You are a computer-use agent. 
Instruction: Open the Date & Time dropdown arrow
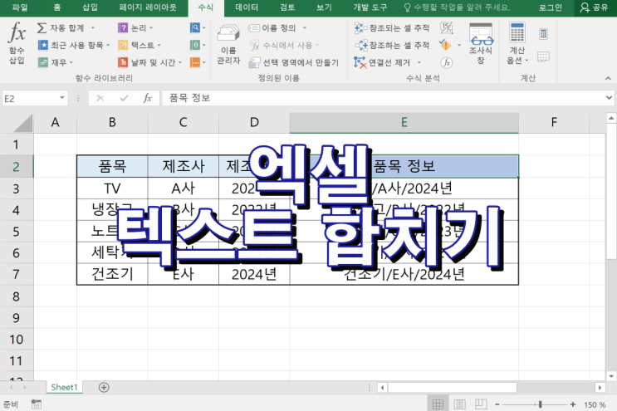180,62
